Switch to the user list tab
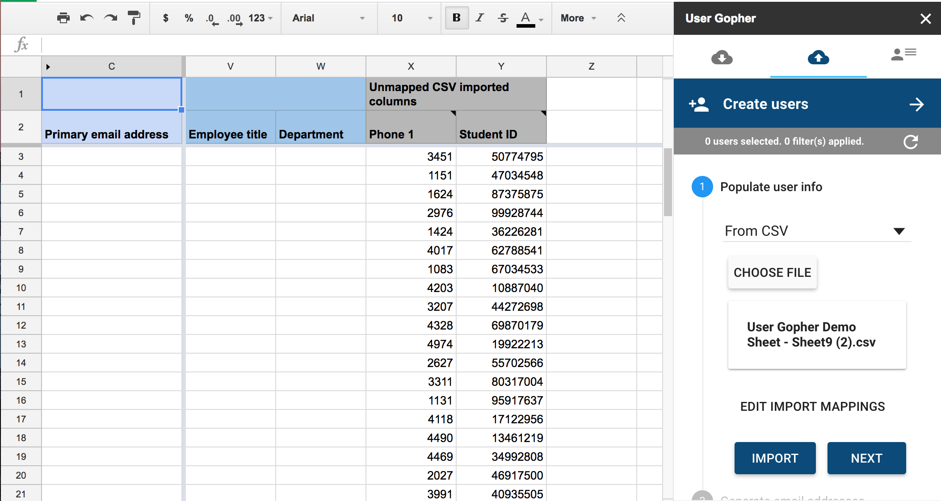Viewport: 941px width, 501px height. 903,54
